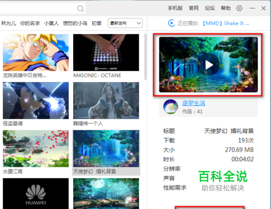Close the wallpaper application window
This screenshot has height=209, width=271.
[x=263, y=8]
